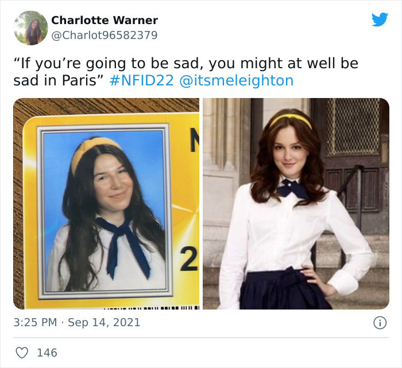
Task: Like the tweet with the heart icon
Action: point(22,353)
